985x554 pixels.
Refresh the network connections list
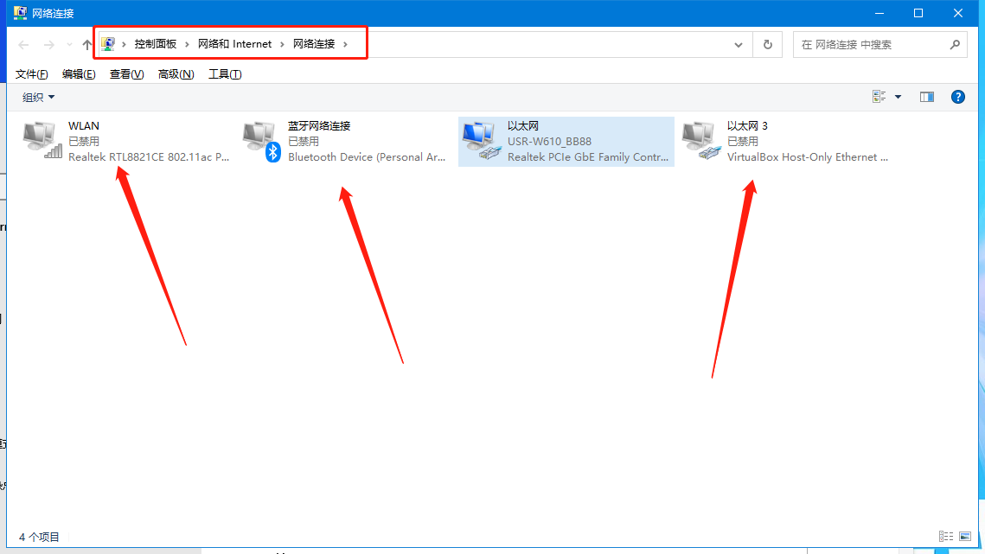pos(768,45)
